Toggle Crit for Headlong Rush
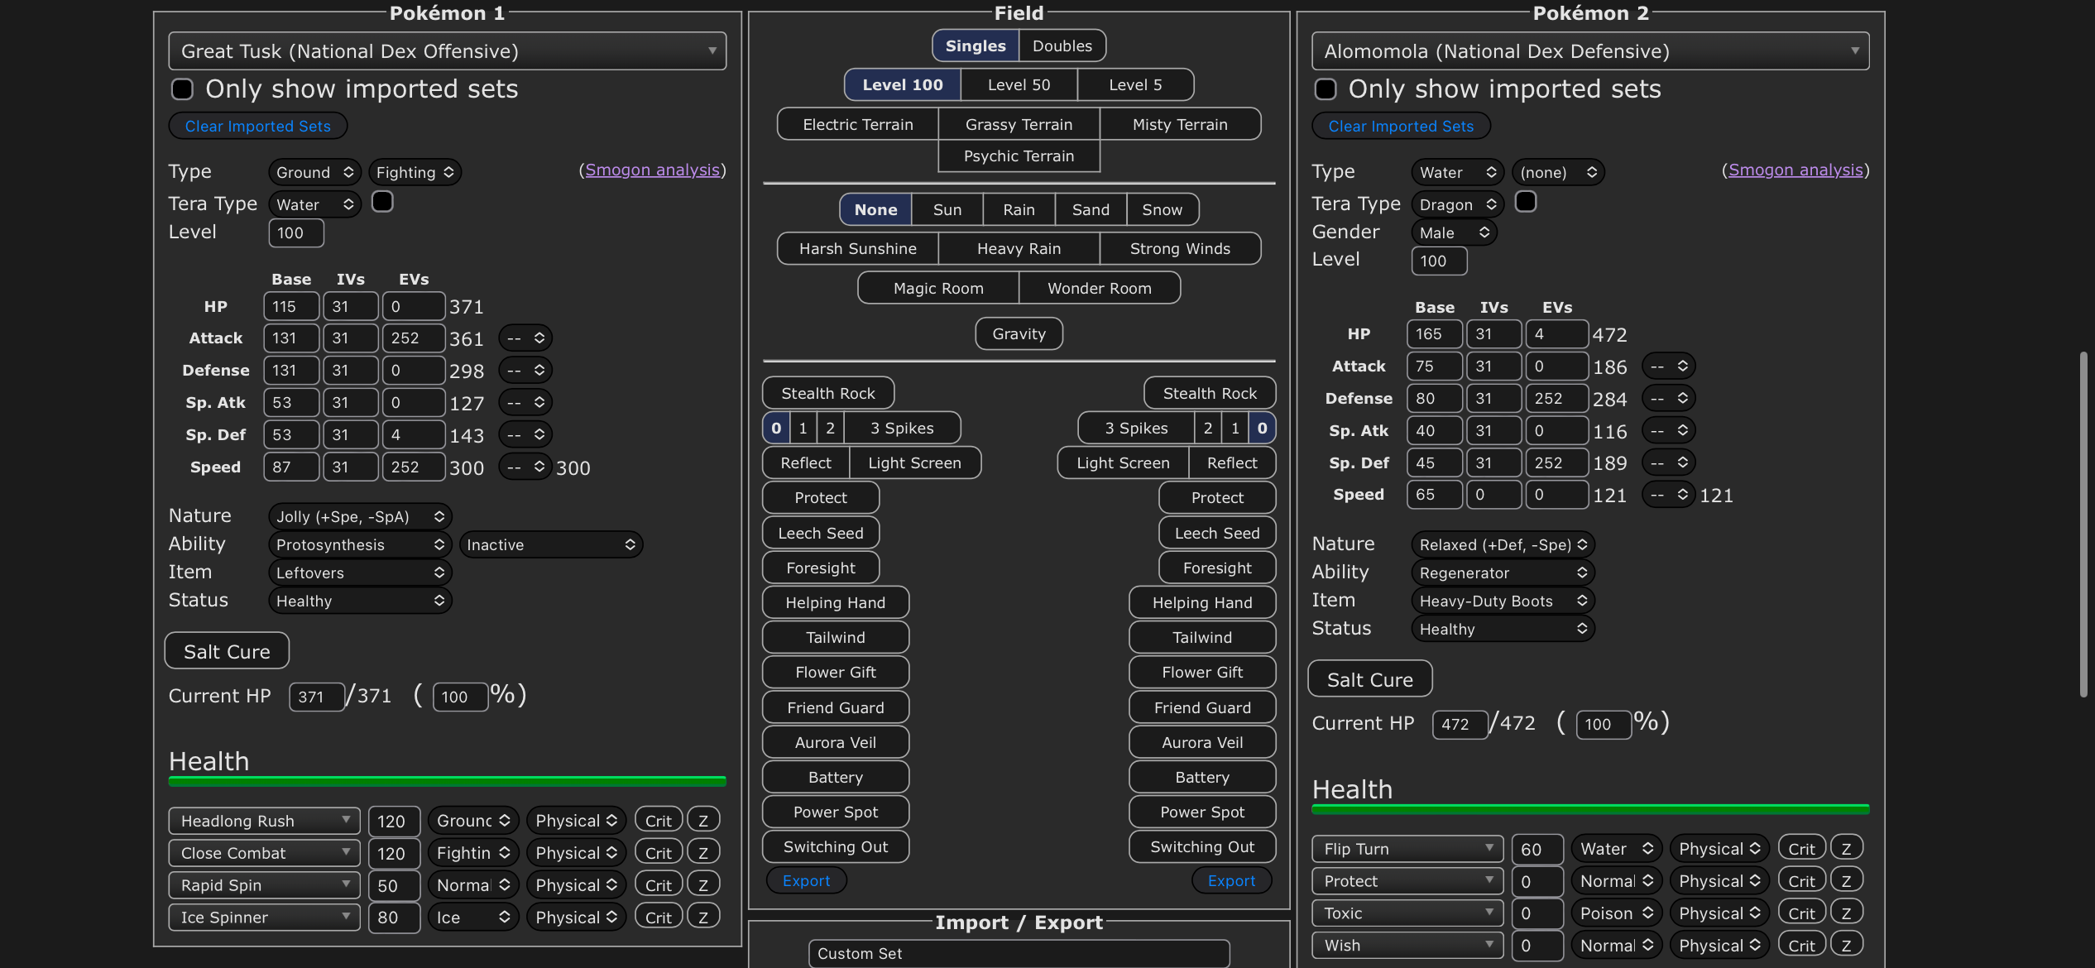 click(x=659, y=821)
